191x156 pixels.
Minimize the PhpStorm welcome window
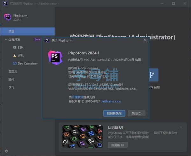pos(162,3)
